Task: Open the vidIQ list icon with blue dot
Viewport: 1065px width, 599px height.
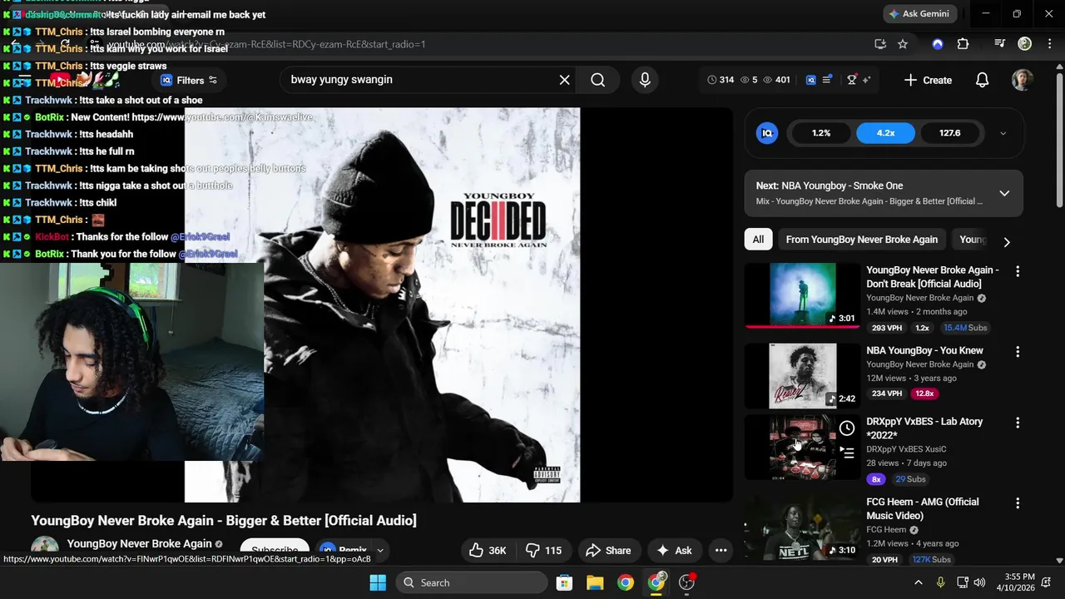Action: 827,80
